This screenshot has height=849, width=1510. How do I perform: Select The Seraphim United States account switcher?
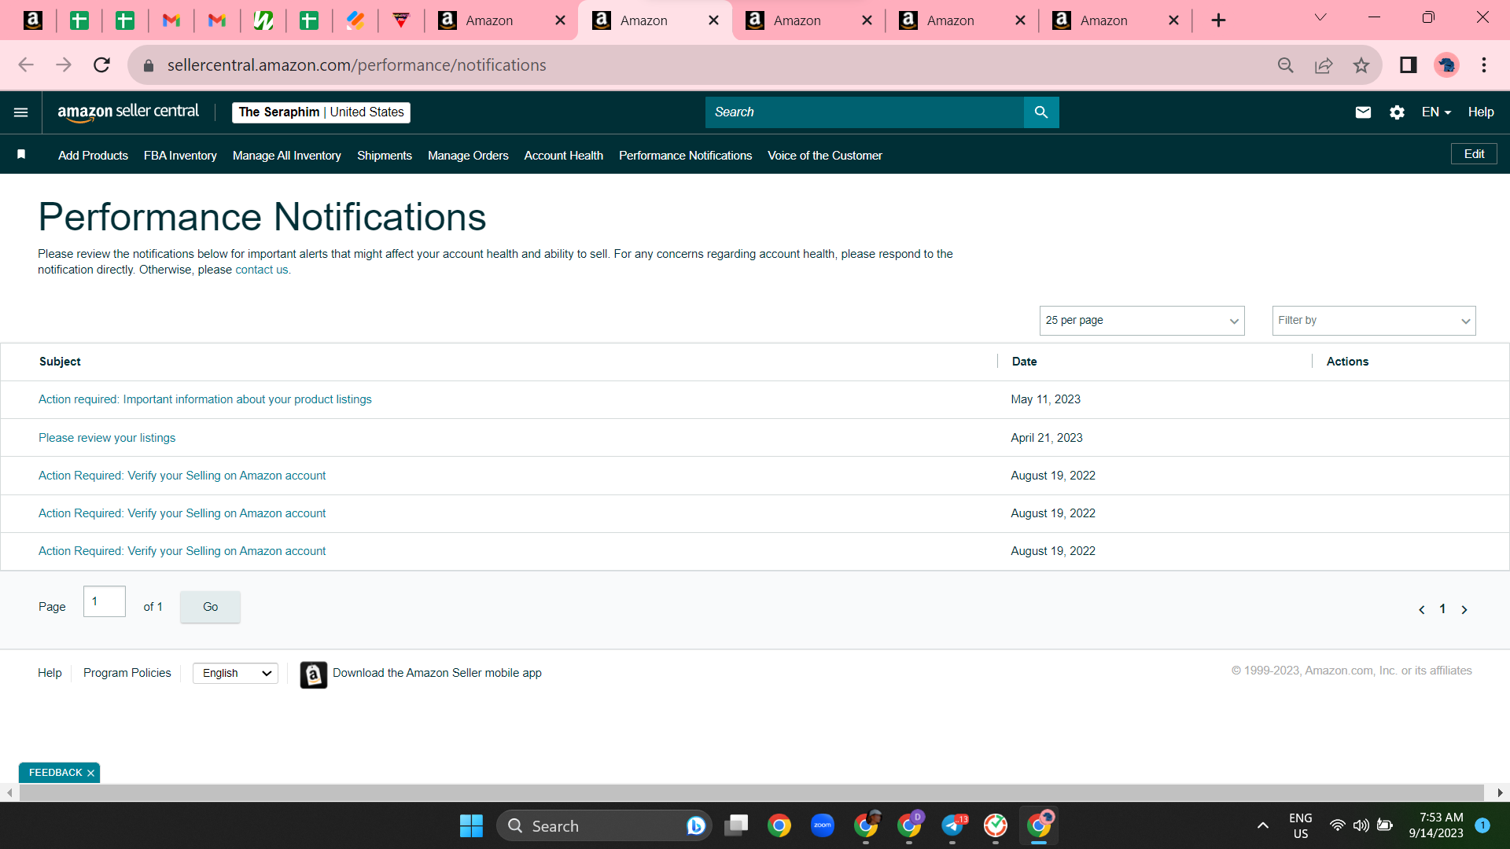click(x=321, y=112)
